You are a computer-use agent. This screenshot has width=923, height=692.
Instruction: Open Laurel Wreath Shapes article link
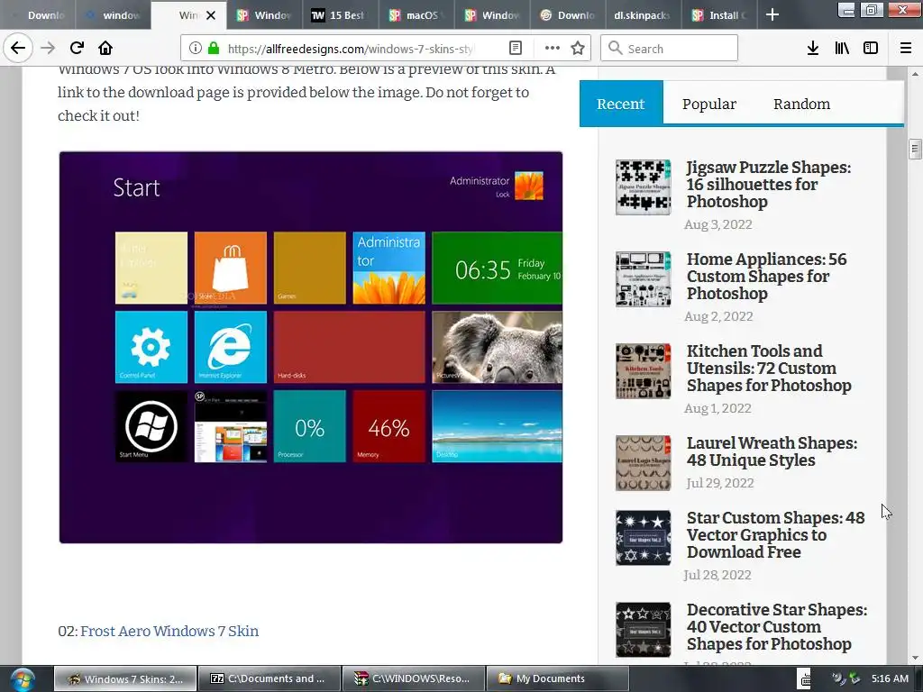click(x=772, y=451)
